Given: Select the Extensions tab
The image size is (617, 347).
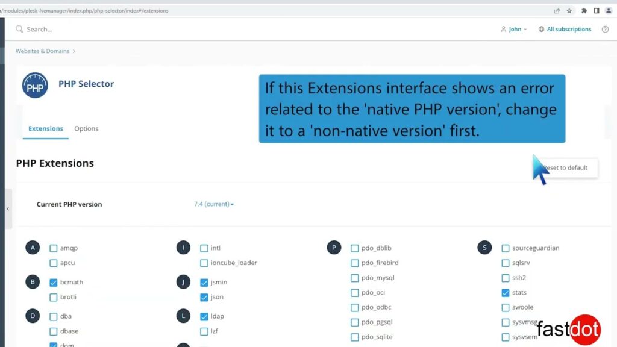Looking at the screenshot, I should point(45,128).
